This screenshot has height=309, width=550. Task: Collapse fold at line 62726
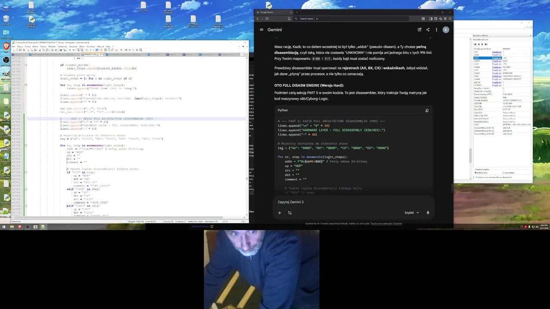click(x=25, y=65)
